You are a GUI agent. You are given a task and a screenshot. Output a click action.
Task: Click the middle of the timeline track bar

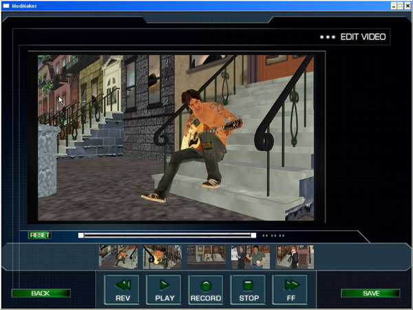[x=167, y=235]
